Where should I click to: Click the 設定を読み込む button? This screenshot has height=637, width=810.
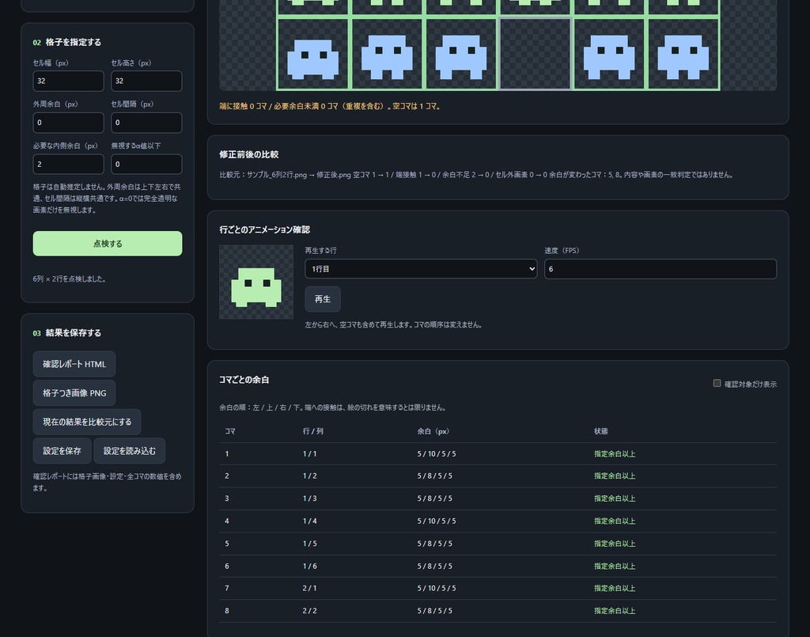[x=129, y=451]
